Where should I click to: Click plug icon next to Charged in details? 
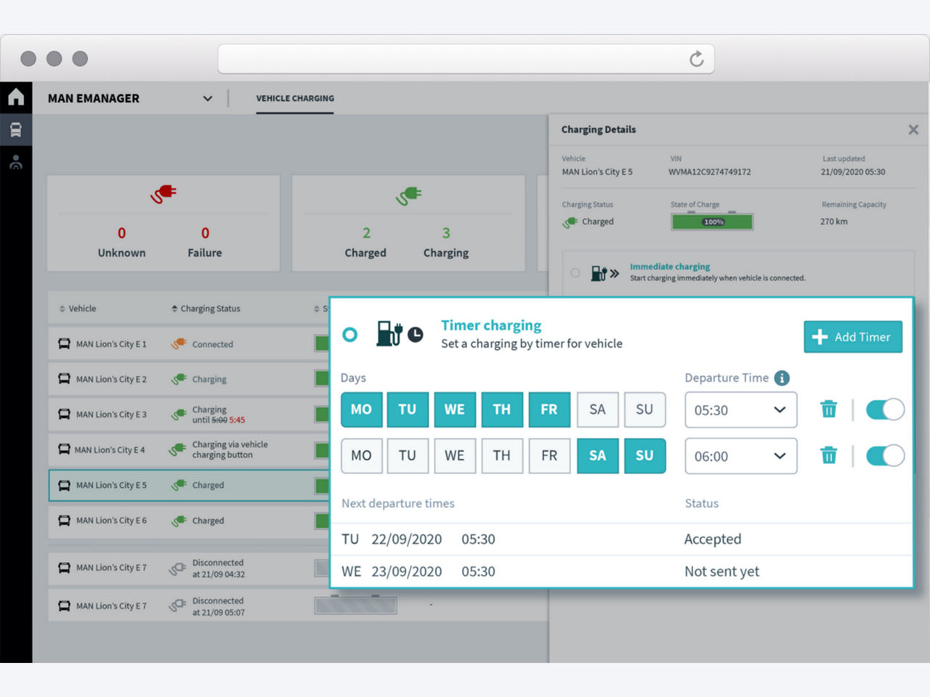coord(570,222)
